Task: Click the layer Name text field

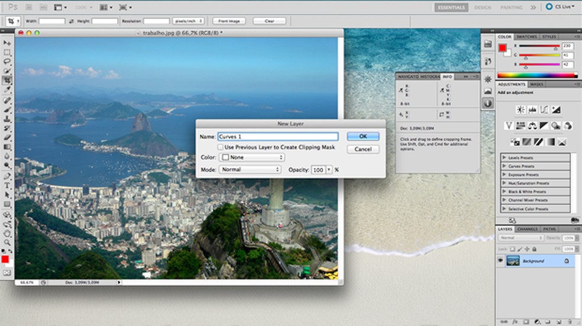Action: point(278,137)
